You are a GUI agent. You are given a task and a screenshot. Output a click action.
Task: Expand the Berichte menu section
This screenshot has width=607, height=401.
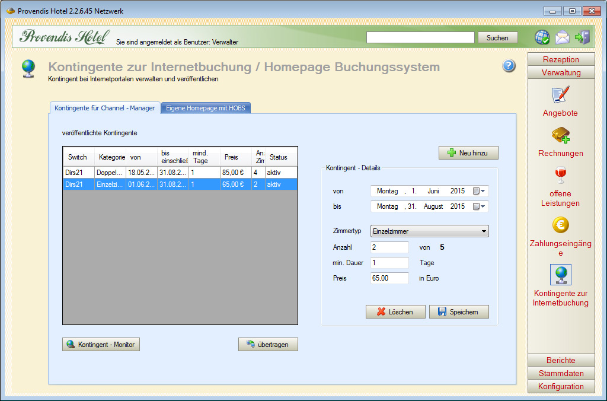561,360
